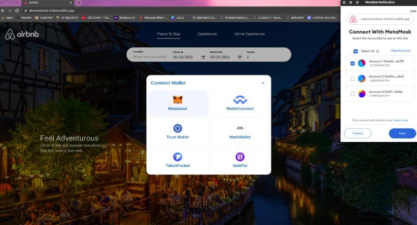This screenshot has height=225, width=417.
Task: Click the WalletConnect logo icon
Action: point(240,100)
